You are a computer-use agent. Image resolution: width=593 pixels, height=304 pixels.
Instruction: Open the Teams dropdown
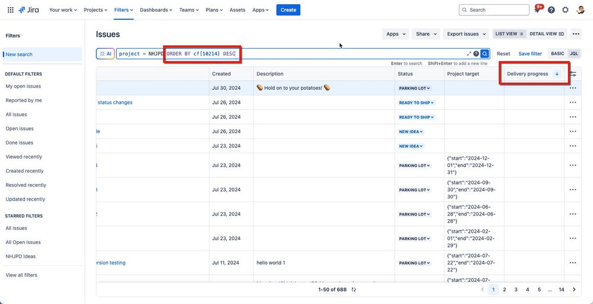pos(189,10)
